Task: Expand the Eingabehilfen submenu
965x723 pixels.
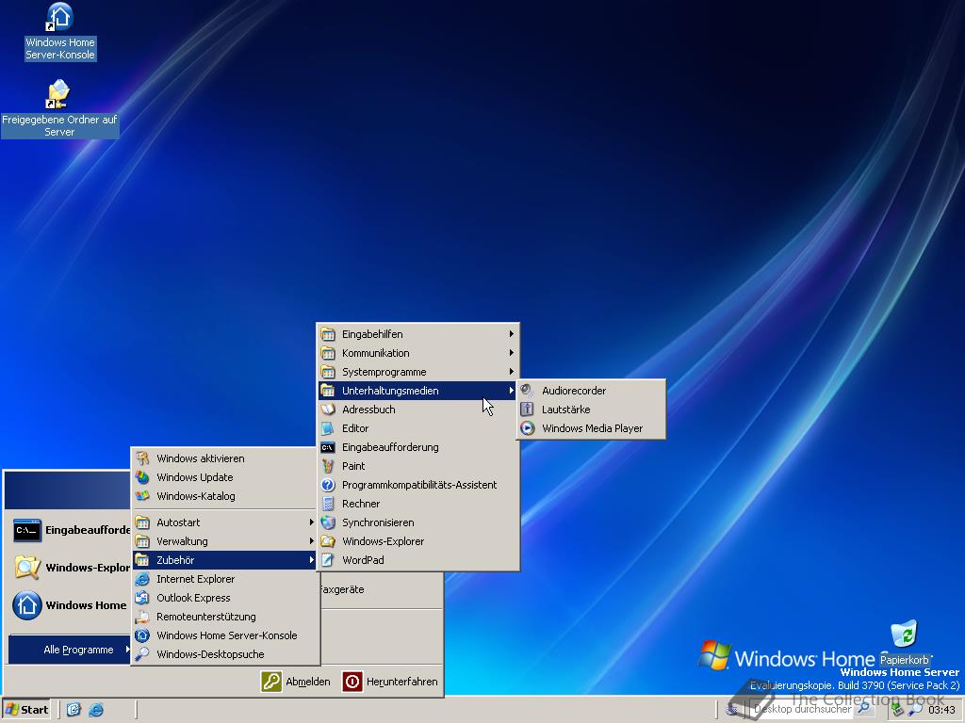Action: click(x=417, y=334)
